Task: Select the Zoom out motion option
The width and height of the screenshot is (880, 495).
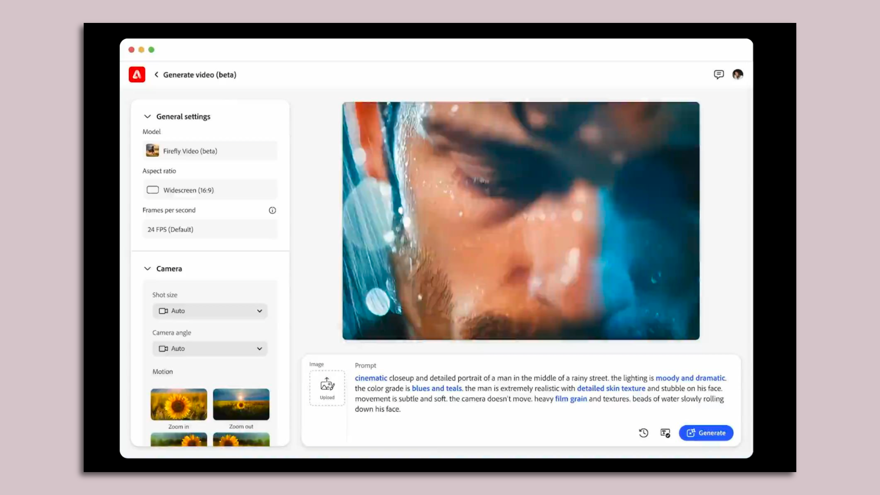Action: click(241, 404)
